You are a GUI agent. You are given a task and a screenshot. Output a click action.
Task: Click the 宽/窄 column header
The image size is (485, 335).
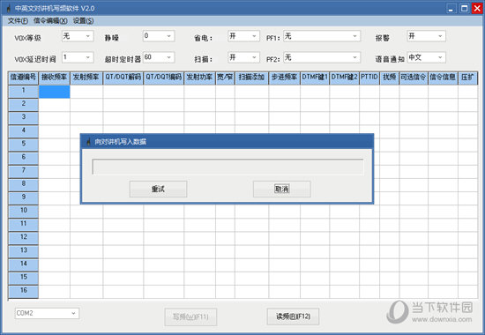pyautogui.click(x=225, y=78)
